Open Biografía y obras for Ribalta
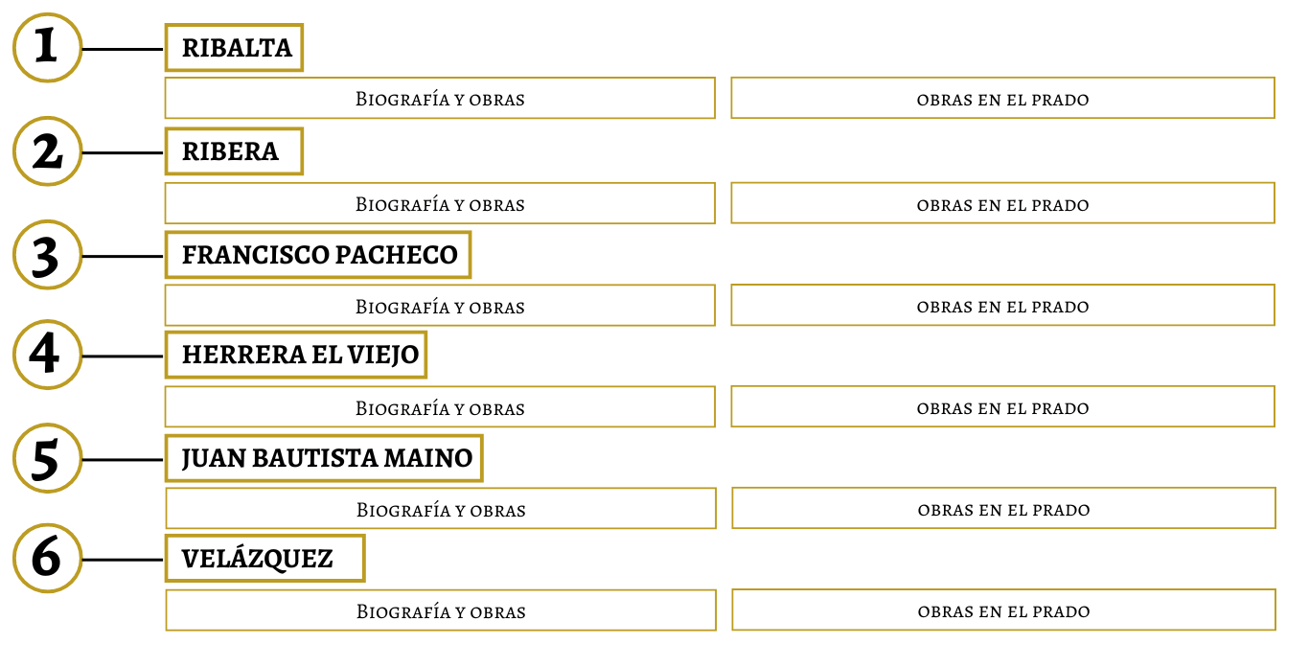 (x=440, y=98)
